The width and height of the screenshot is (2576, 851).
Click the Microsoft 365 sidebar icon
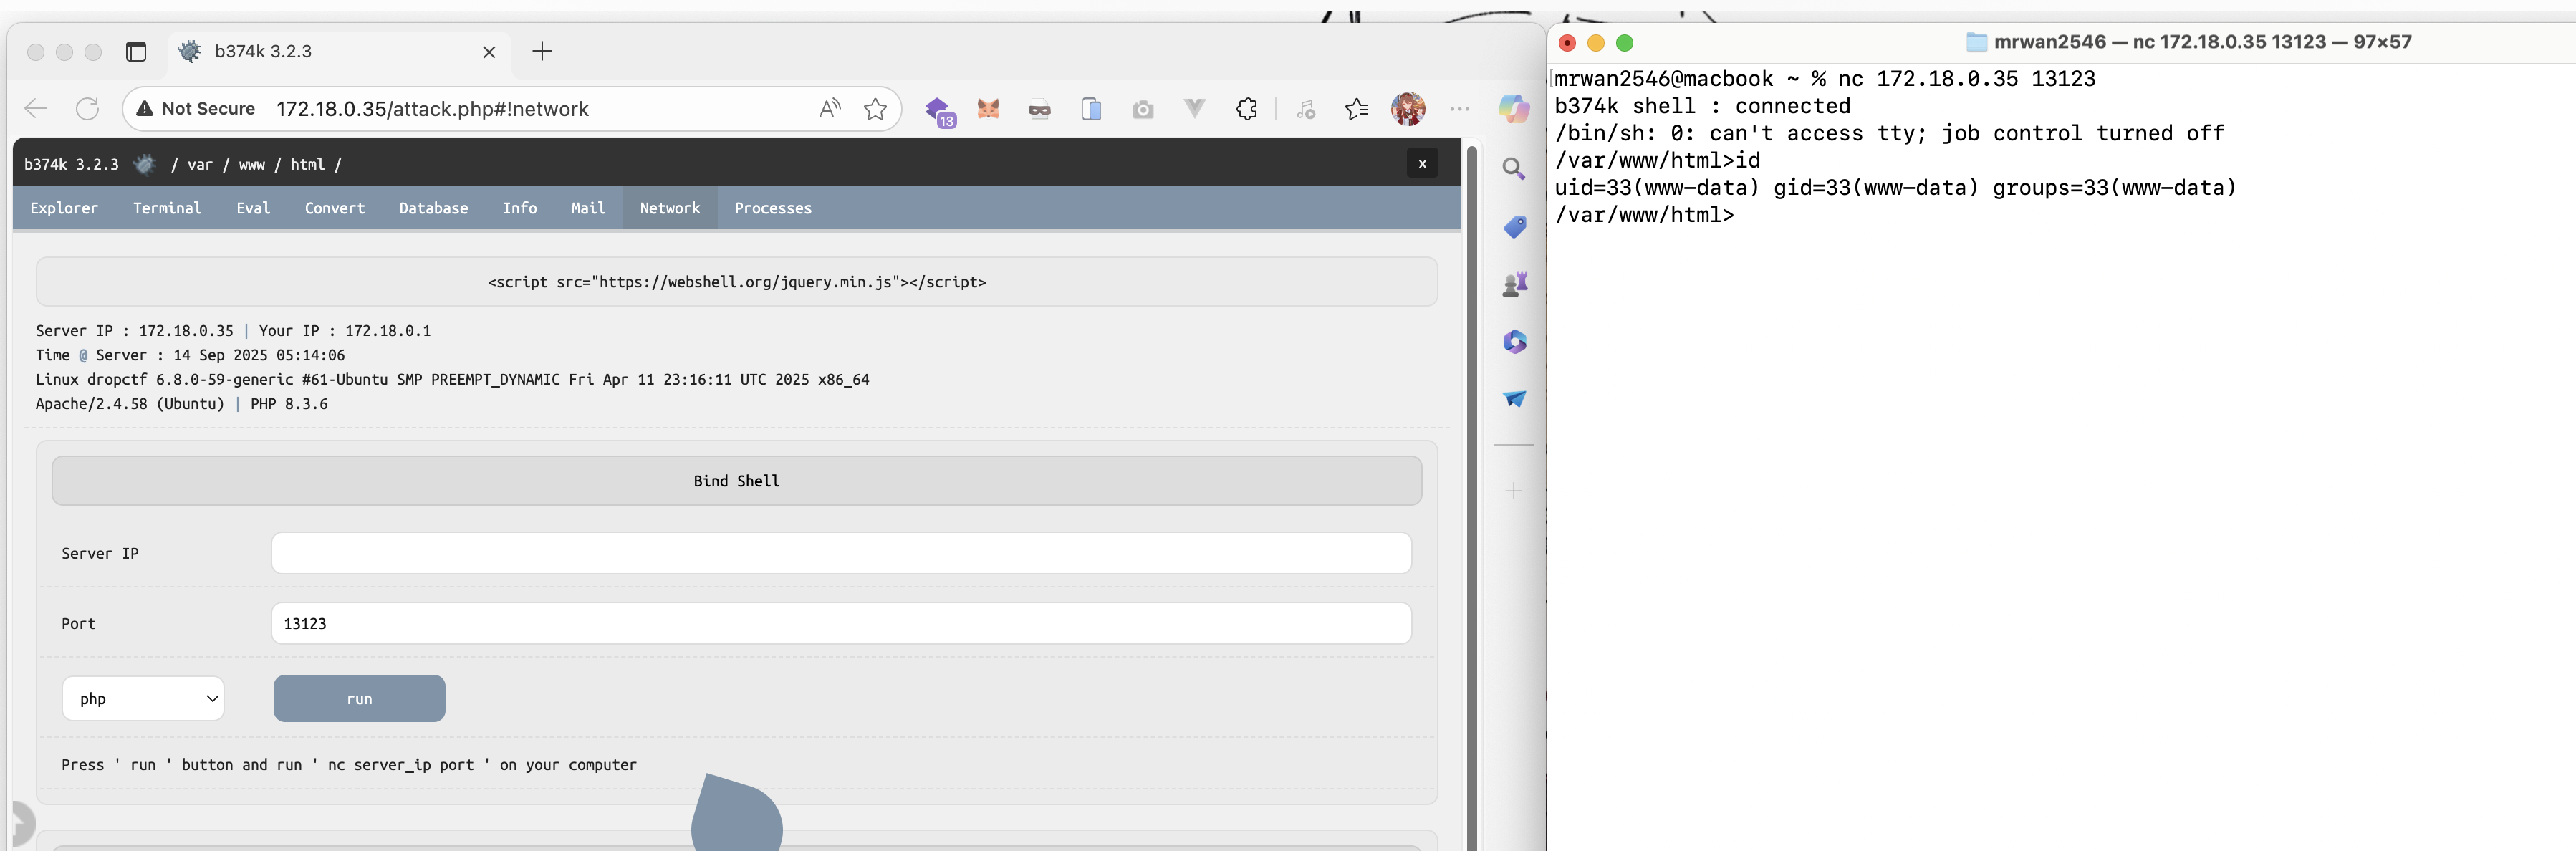click(x=1514, y=342)
